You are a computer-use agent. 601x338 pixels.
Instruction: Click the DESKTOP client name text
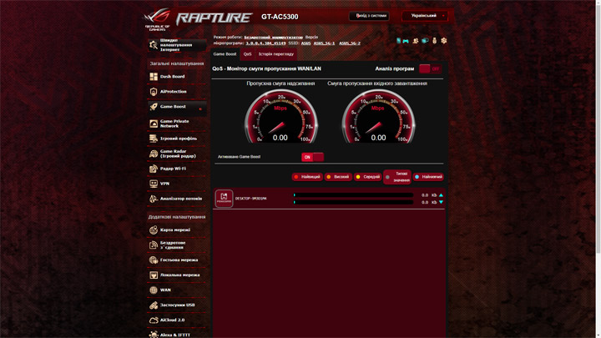pos(250,199)
